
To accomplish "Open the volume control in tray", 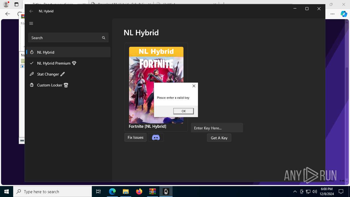I will (x=315, y=192).
